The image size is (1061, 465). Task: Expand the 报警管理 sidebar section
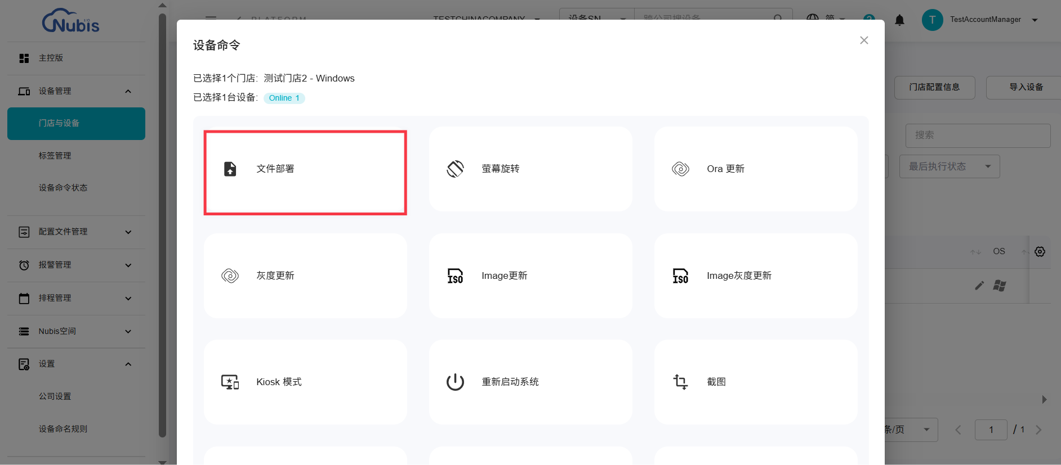[76, 265]
